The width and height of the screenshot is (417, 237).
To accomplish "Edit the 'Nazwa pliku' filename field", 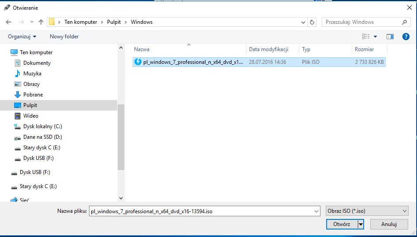I will (201, 211).
